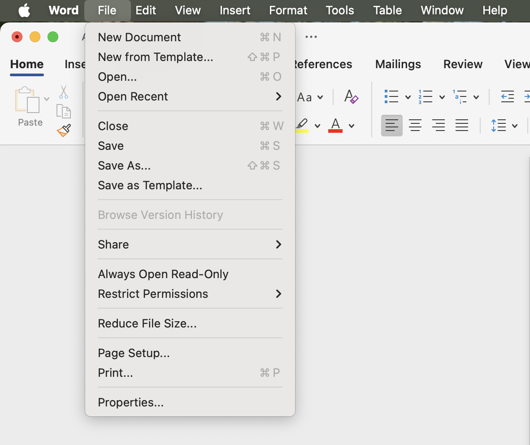The height and width of the screenshot is (445, 530).
Task: Open the Apple menu
Action: 24,10
